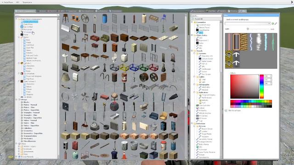Image resolution: width=294 pixels, height=165 pixels.
Task: Collapse the Visuals category
Action: point(192,51)
